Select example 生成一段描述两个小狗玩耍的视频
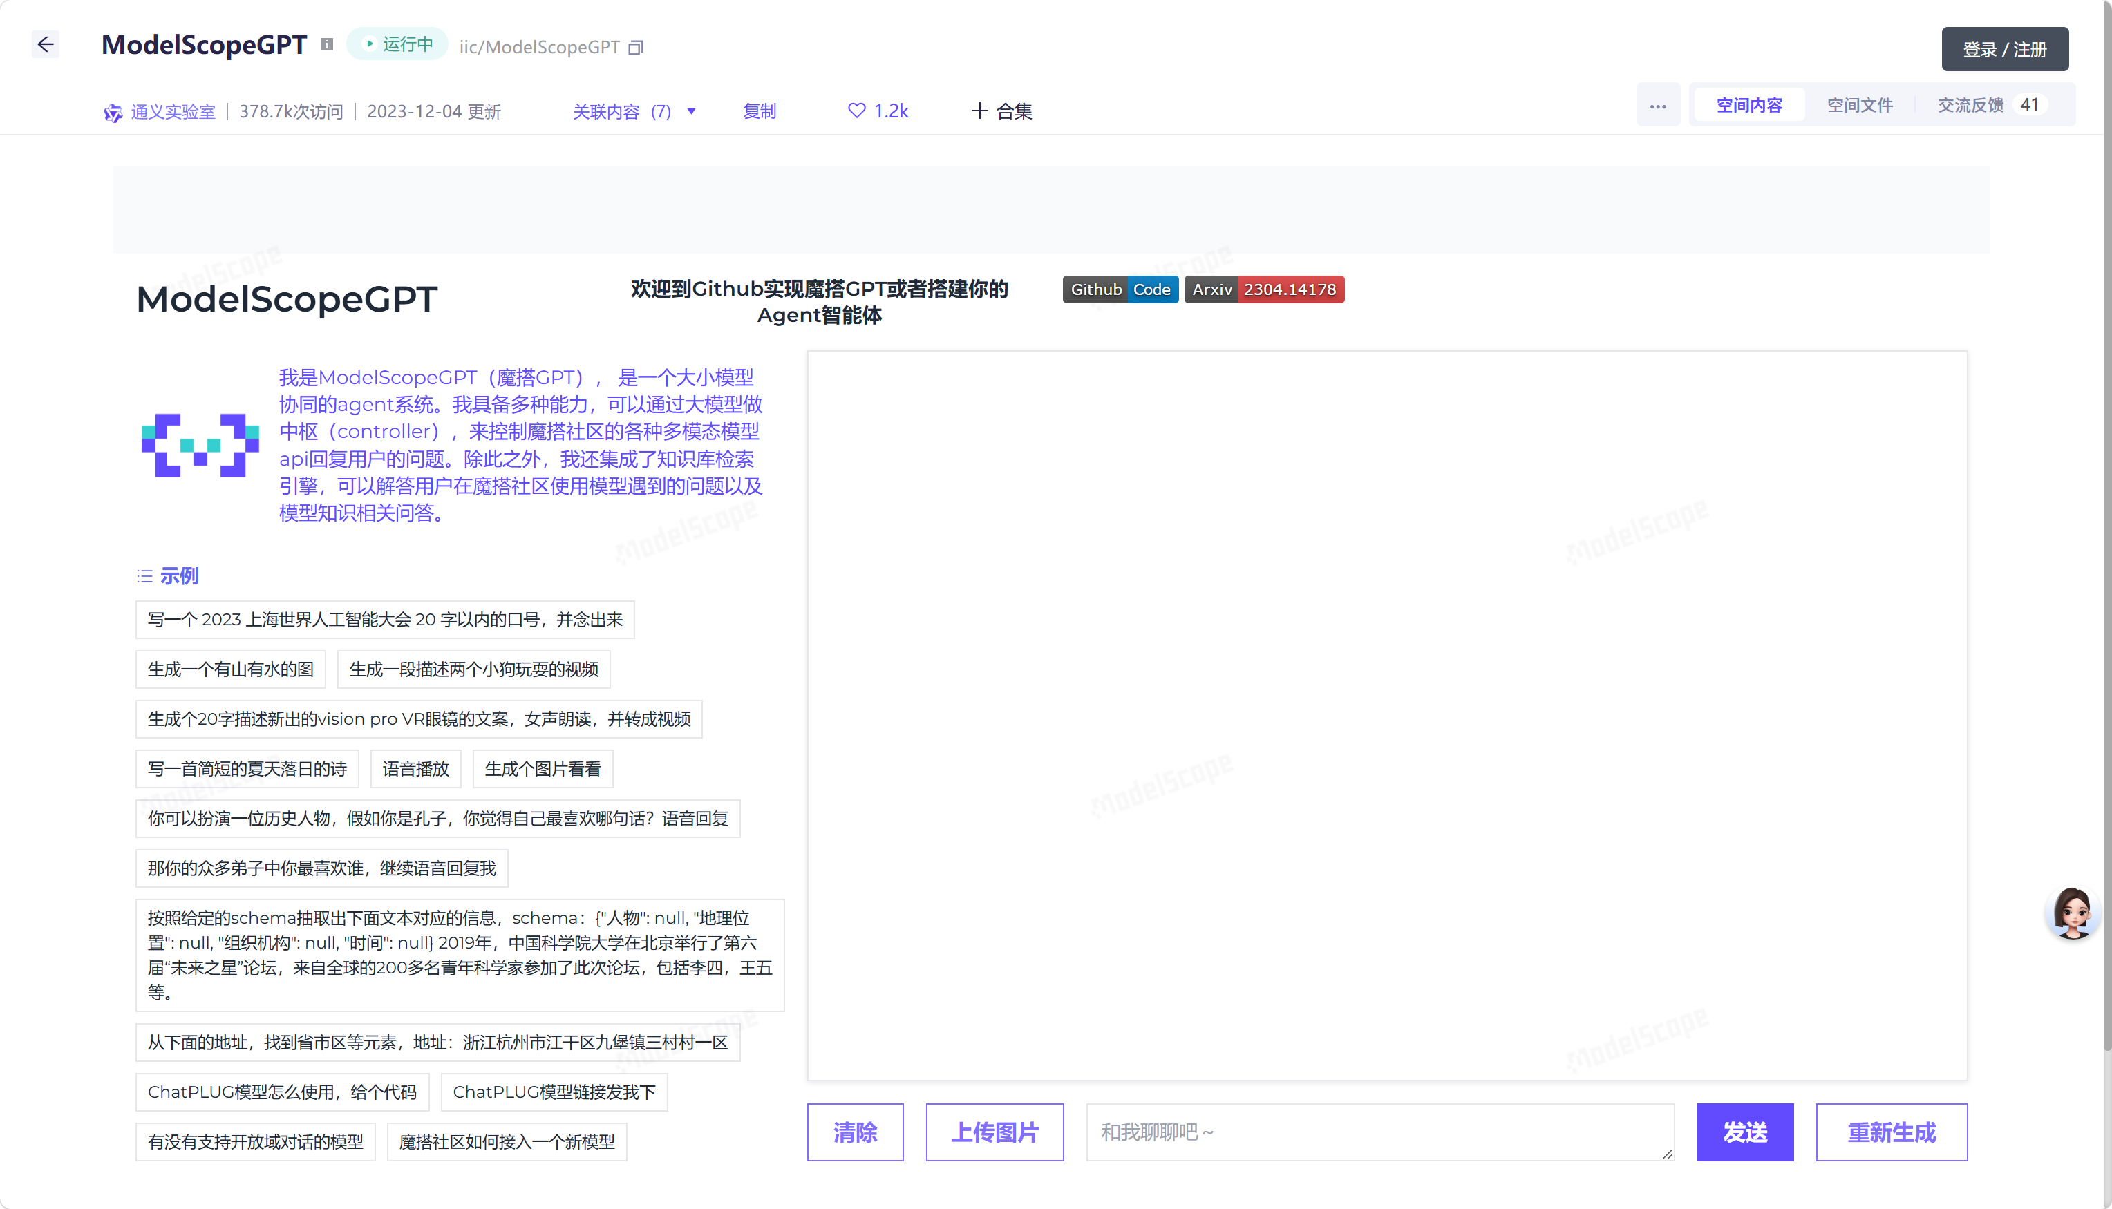The width and height of the screenshot is (2112, 1209). (473, 670)
